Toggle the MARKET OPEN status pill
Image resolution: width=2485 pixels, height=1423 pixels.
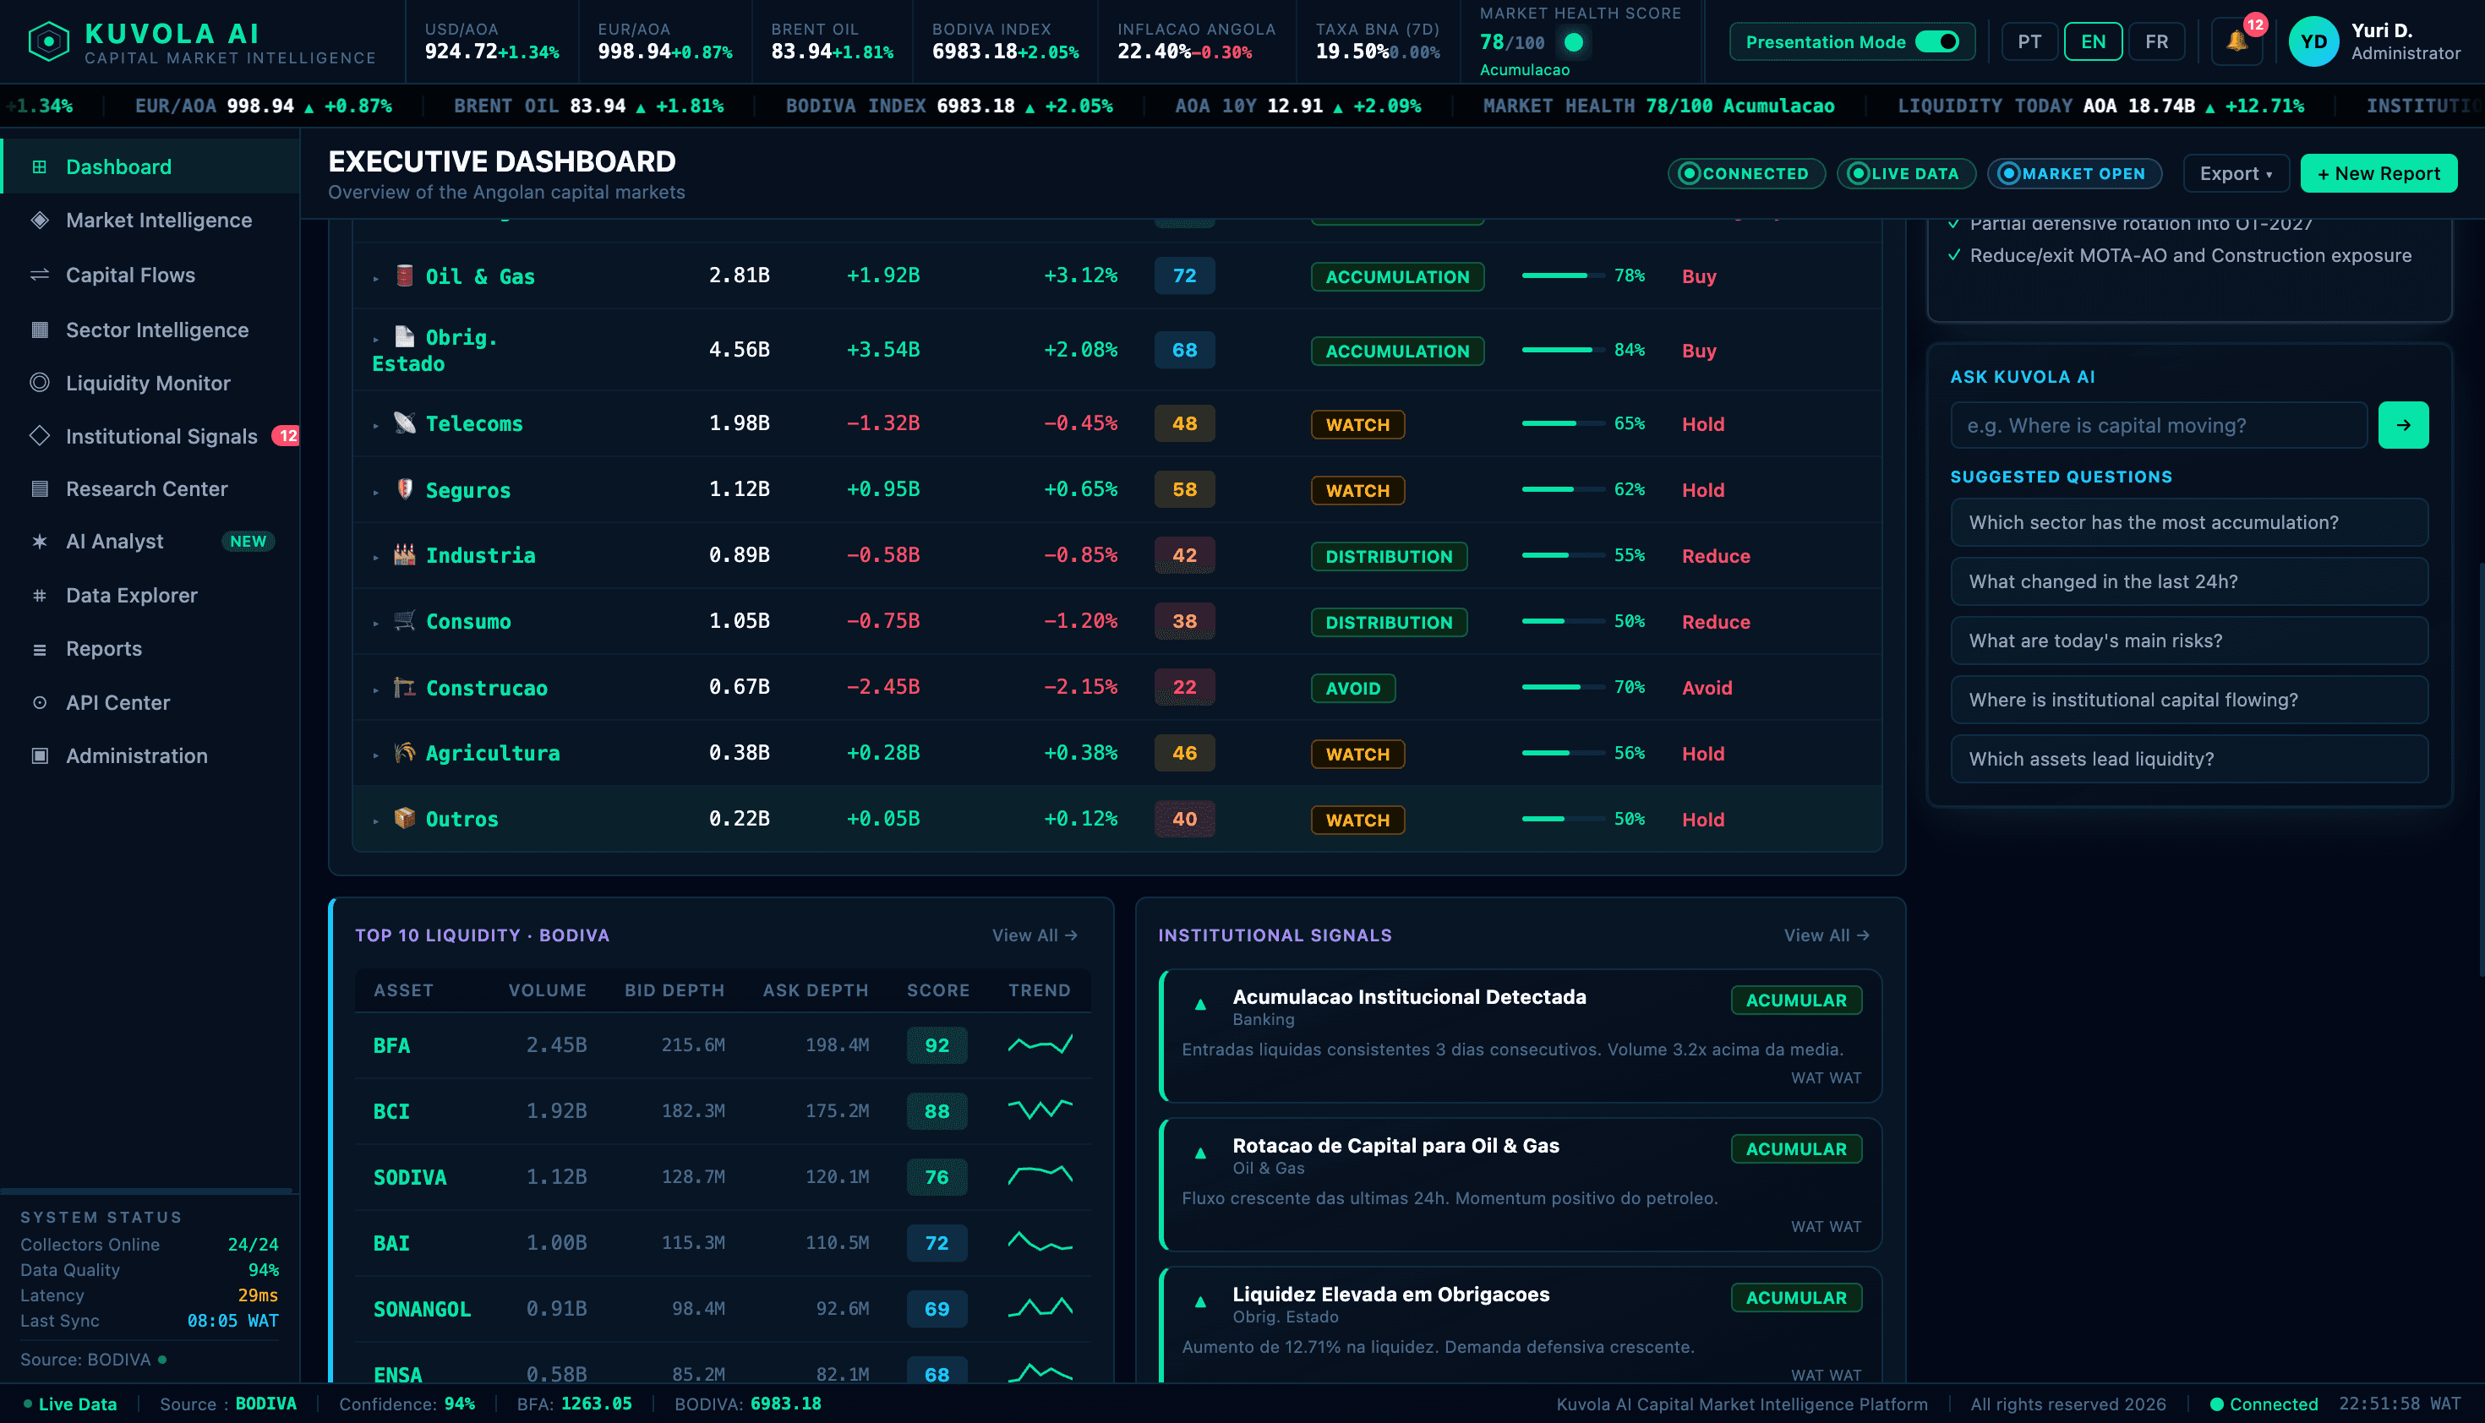pos(2073,173)
